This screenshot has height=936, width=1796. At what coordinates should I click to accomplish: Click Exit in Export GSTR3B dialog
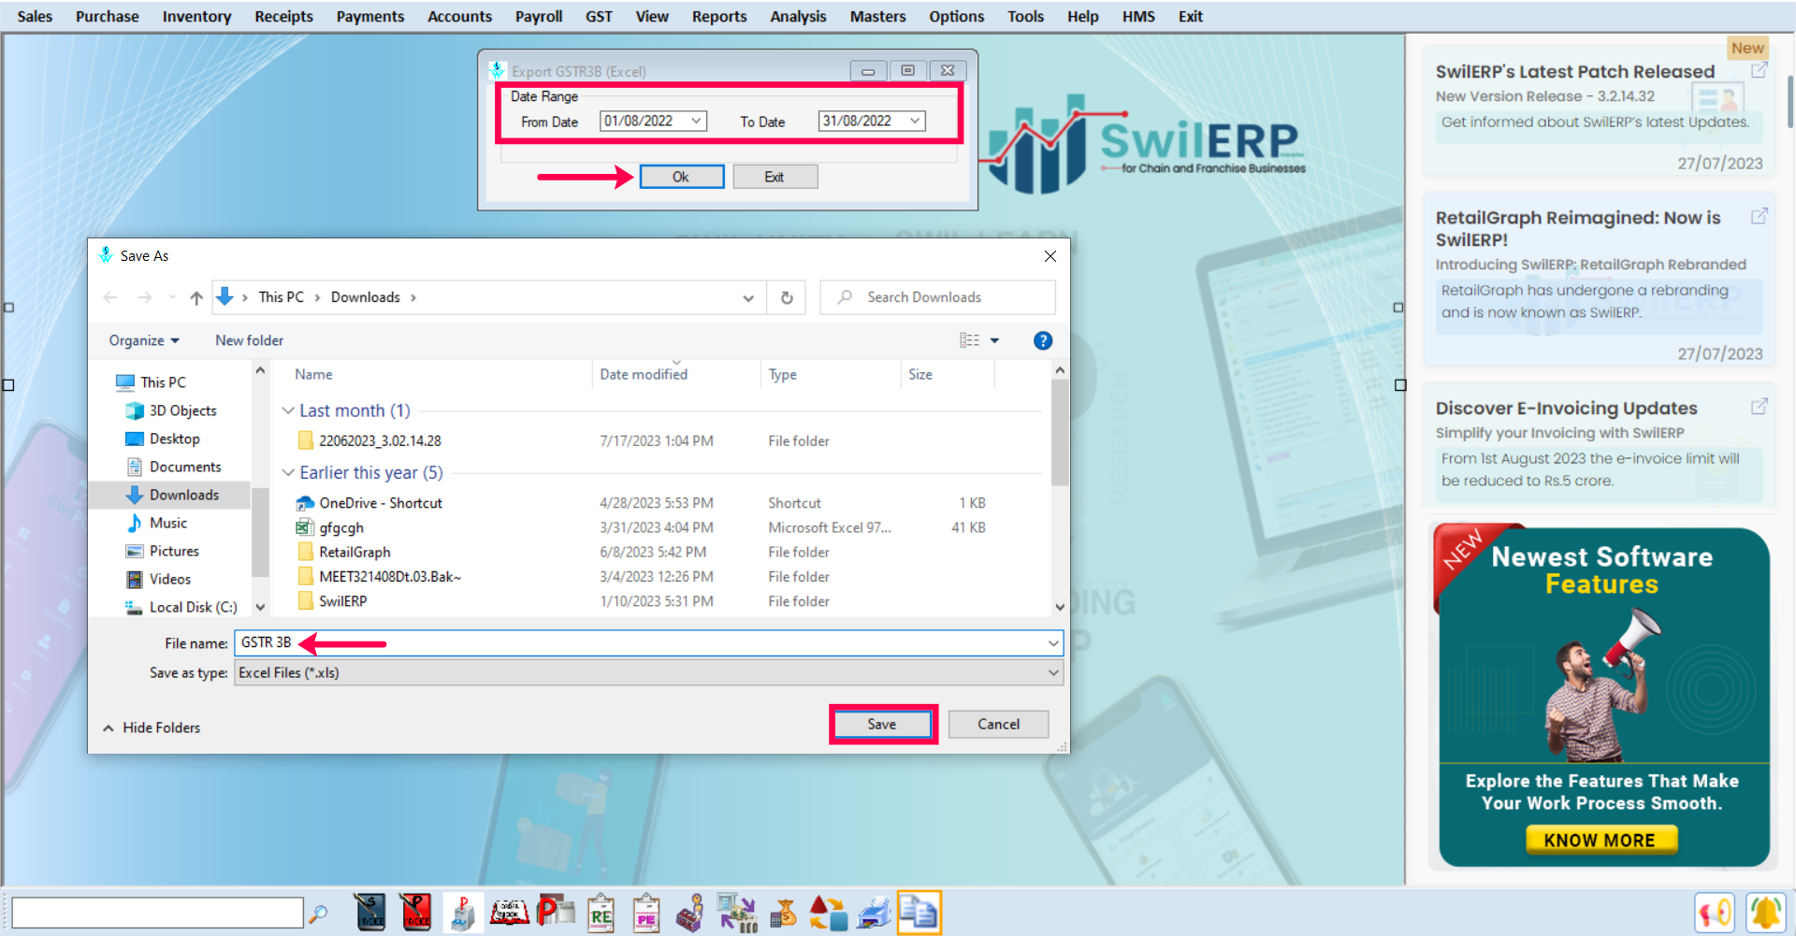pyautogui.click(x=775, y=177)
